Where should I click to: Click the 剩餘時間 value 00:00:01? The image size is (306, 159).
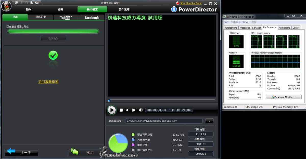pyautogui.click(x=201, y=144)
